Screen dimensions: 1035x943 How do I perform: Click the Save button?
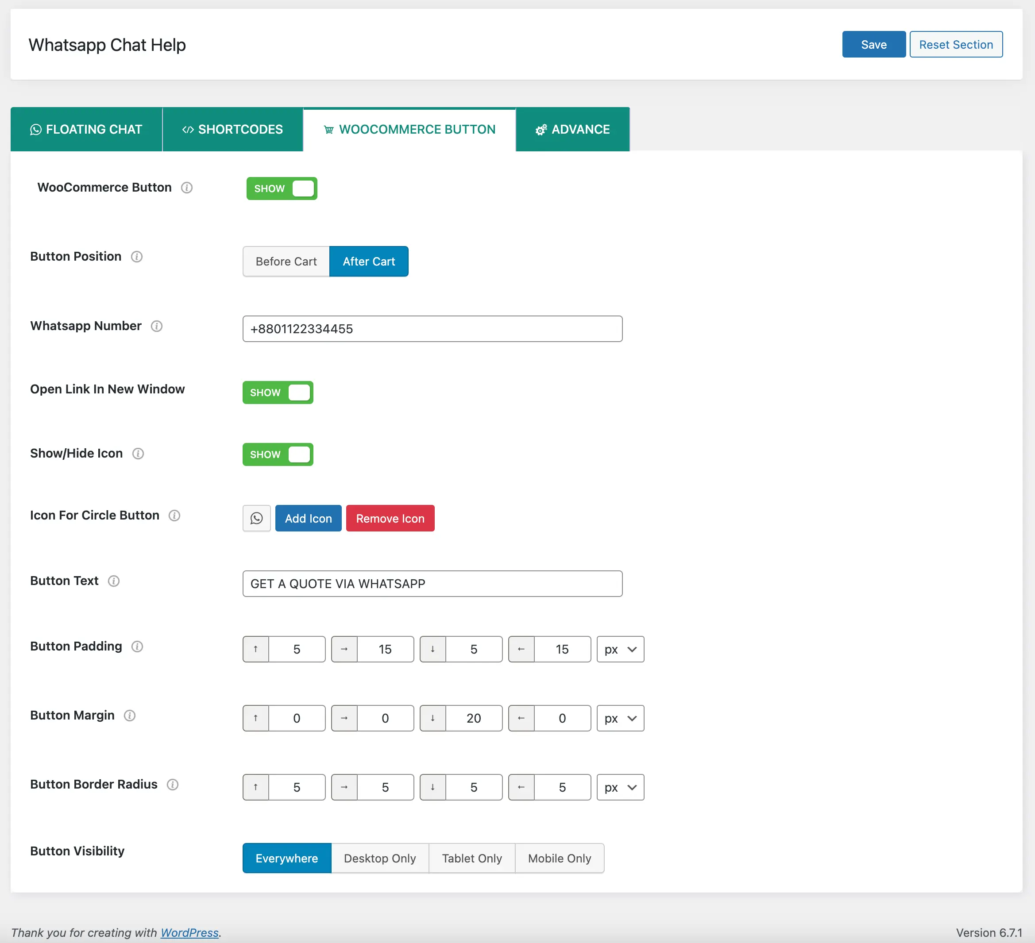[x=874, y=45]
